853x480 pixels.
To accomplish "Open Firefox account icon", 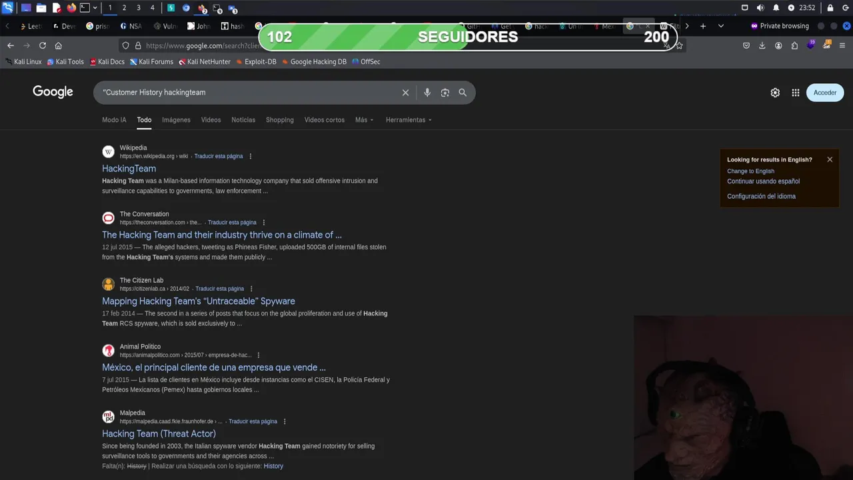I will click(x=778, y=45).
